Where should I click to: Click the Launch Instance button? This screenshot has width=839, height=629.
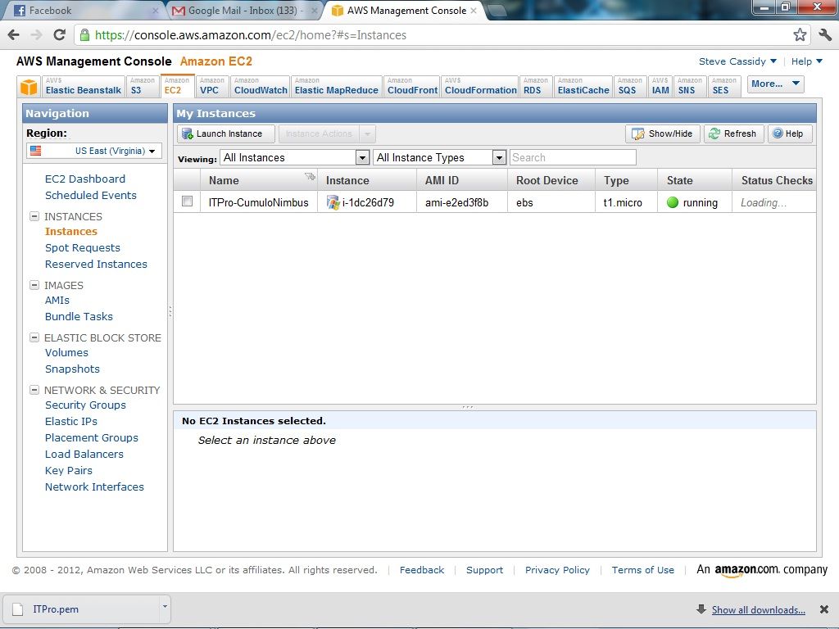click(226, 133)
